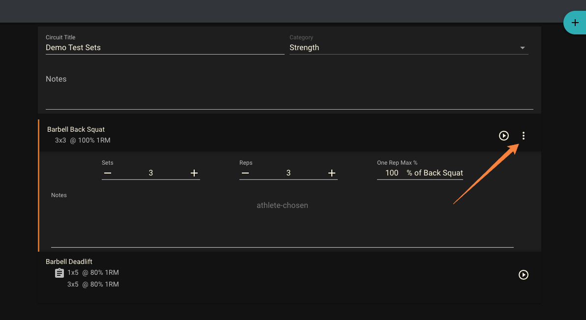Click the 1x5 @ 80% 1RM set row
Viewport: 586px width, 320px height.
click(93, 272)
